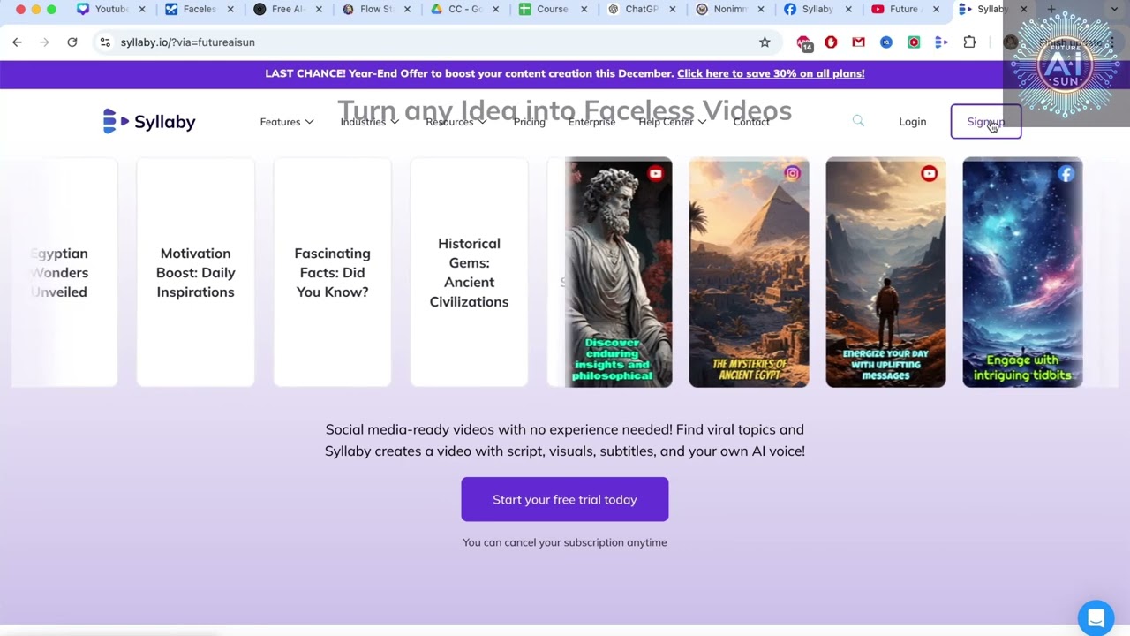Open the intriguing tidbits galaxy thumbnail
The height and width of the screenshot is (636, 1130).
tap(1022, 272)
